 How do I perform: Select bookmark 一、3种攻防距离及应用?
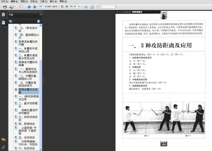(29, 98)
